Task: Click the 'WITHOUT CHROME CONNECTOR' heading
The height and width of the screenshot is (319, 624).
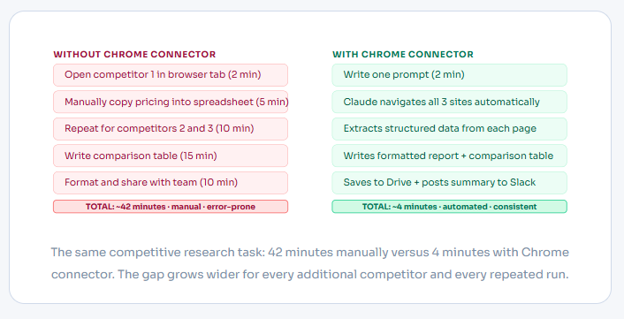Action: tap(134, 55)
